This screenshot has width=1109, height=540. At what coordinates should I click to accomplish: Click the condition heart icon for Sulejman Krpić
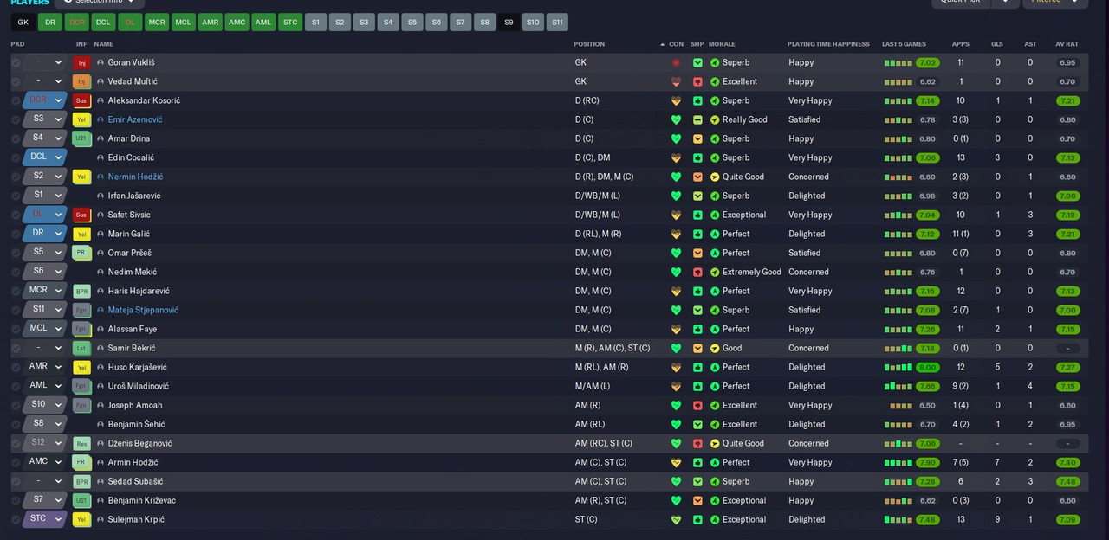[676, 519]
